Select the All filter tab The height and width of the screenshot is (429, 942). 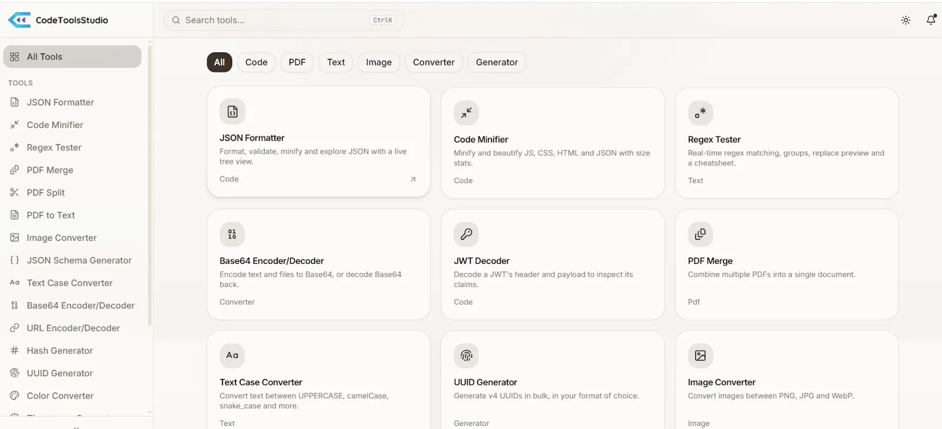coord(220,62)
